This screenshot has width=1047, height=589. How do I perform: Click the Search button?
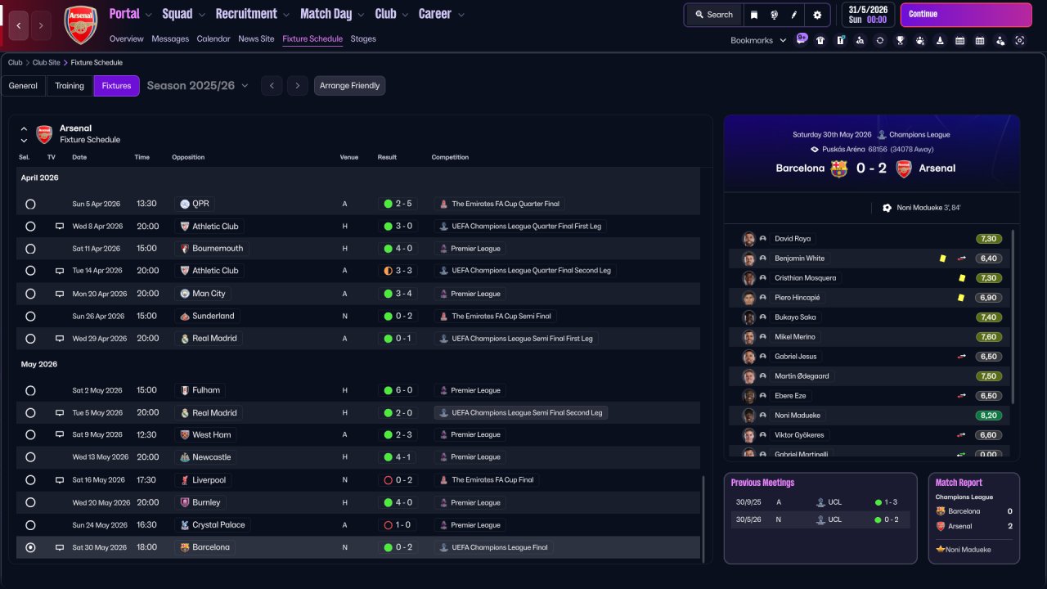[x=714, y=15]
